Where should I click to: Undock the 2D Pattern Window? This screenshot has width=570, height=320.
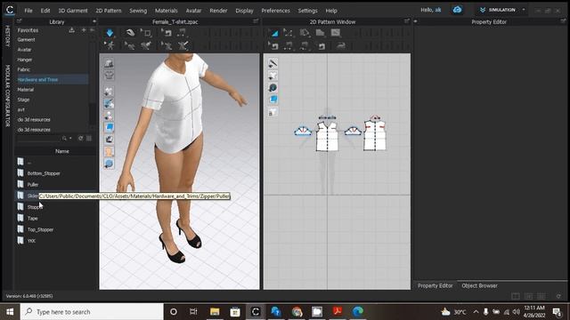[407, 21]
